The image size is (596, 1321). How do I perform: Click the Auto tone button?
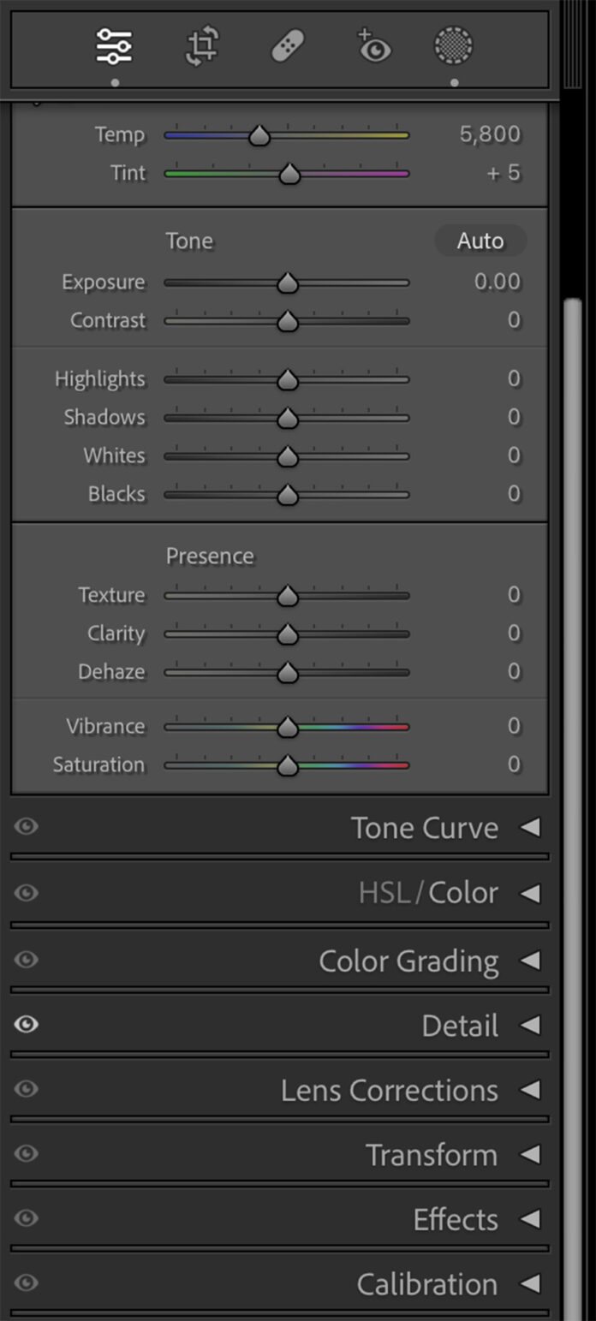pyautogui.click(x=480, y=241)
